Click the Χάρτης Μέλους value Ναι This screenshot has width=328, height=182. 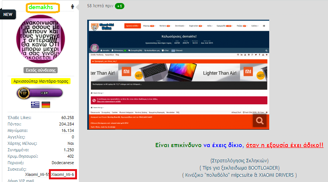pos(71,143)
